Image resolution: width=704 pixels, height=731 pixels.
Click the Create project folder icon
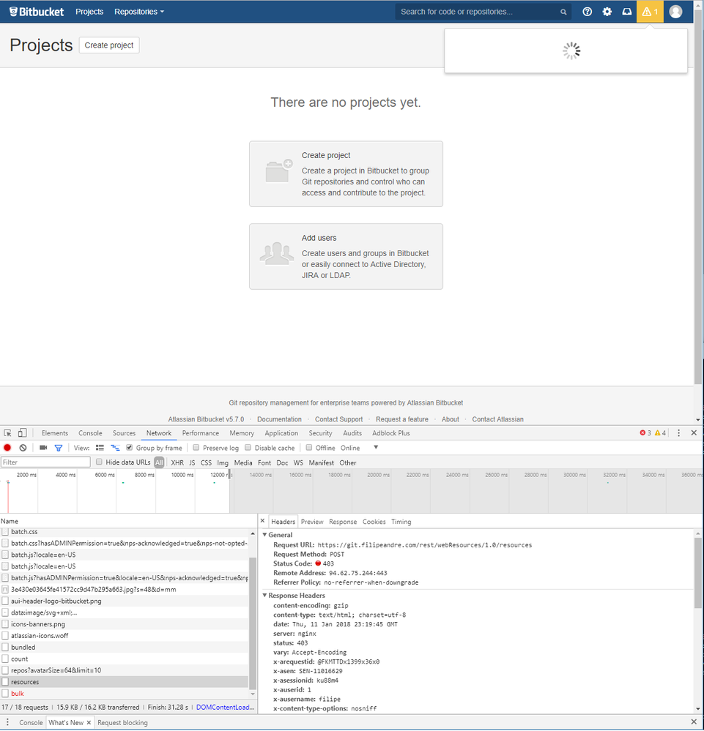[278, 171]
